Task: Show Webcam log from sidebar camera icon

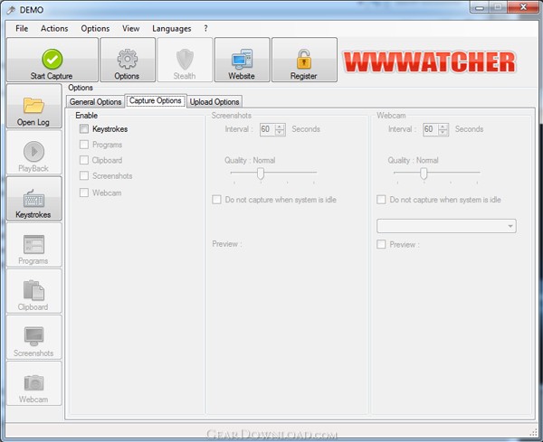Action: (x=34, y=383)
